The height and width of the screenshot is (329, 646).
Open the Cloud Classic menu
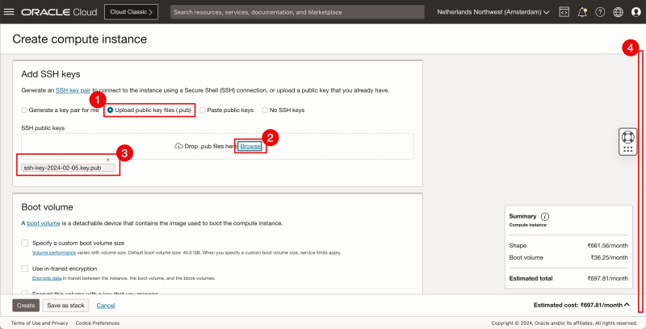pos(131,12)
